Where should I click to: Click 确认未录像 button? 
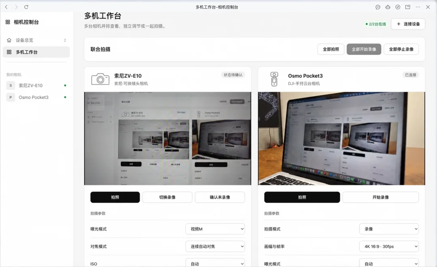click(x=220, y=197)
